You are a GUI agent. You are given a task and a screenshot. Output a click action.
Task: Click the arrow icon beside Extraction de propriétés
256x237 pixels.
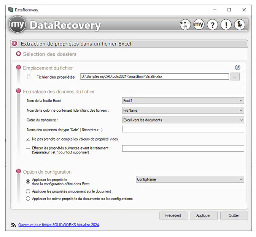pos(14,44)
